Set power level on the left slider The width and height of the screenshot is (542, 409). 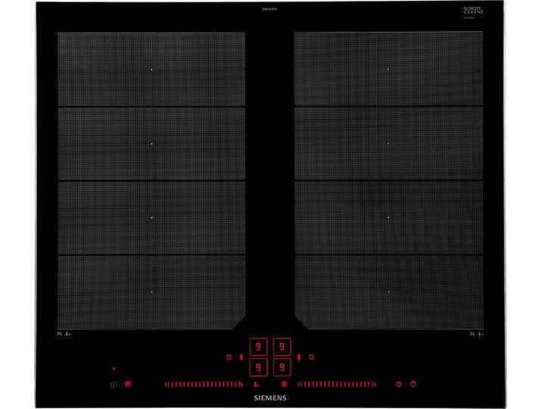pos(204,384)
